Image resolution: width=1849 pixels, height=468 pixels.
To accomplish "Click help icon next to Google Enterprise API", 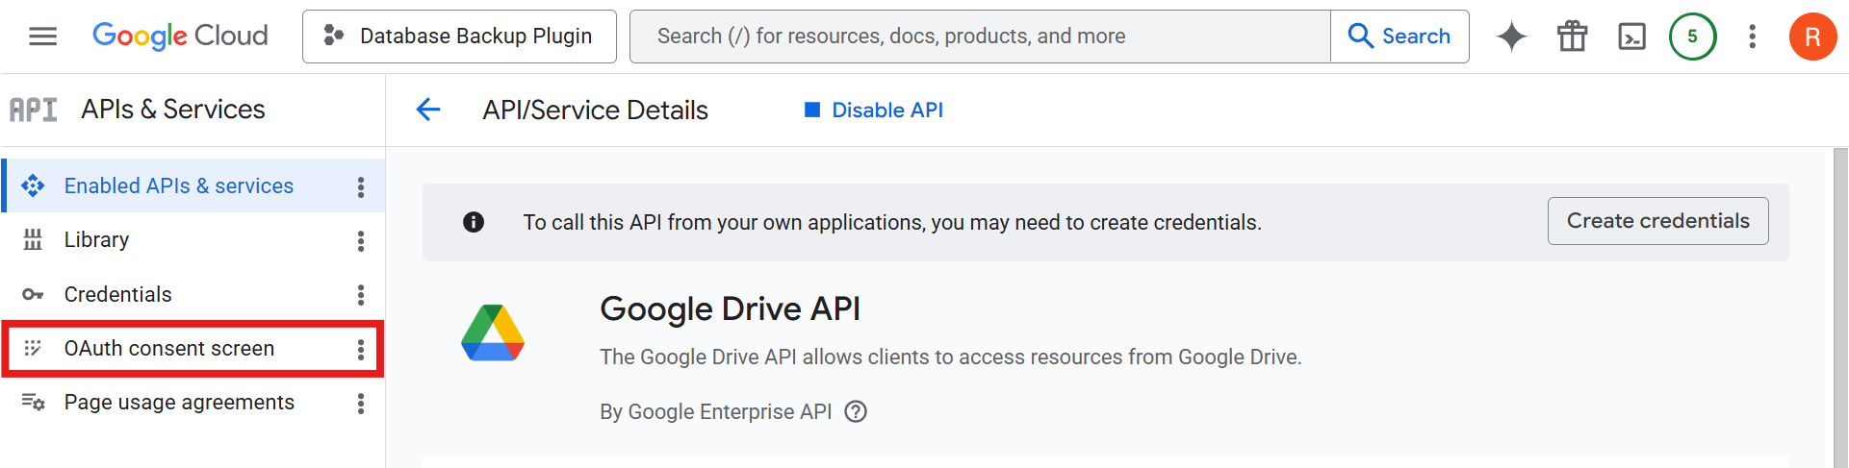I will pyautogui.click(x=856, y=411).
